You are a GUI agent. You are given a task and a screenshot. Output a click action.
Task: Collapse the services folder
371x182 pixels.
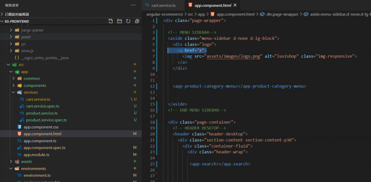click(30, 92)
